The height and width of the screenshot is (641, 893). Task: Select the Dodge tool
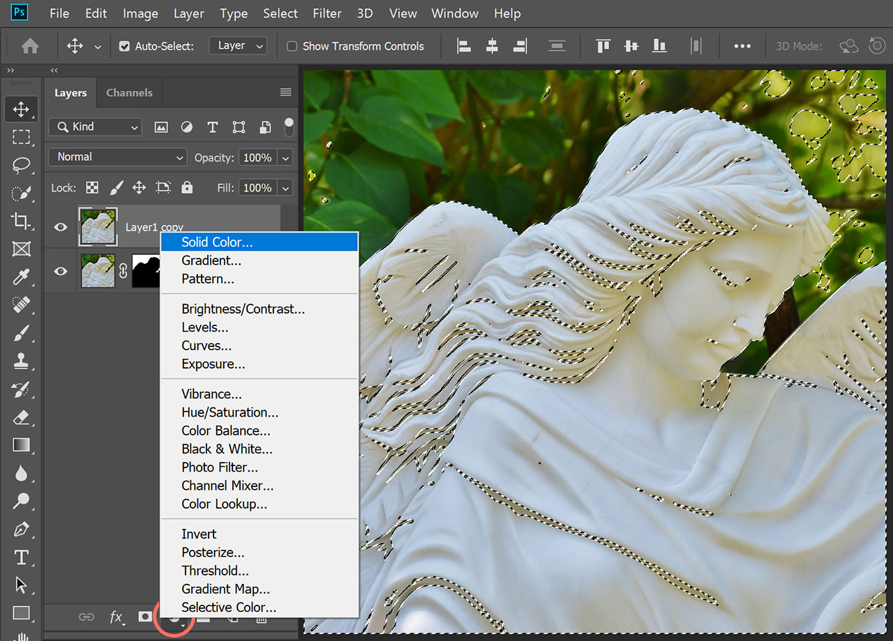click(21, 501)
